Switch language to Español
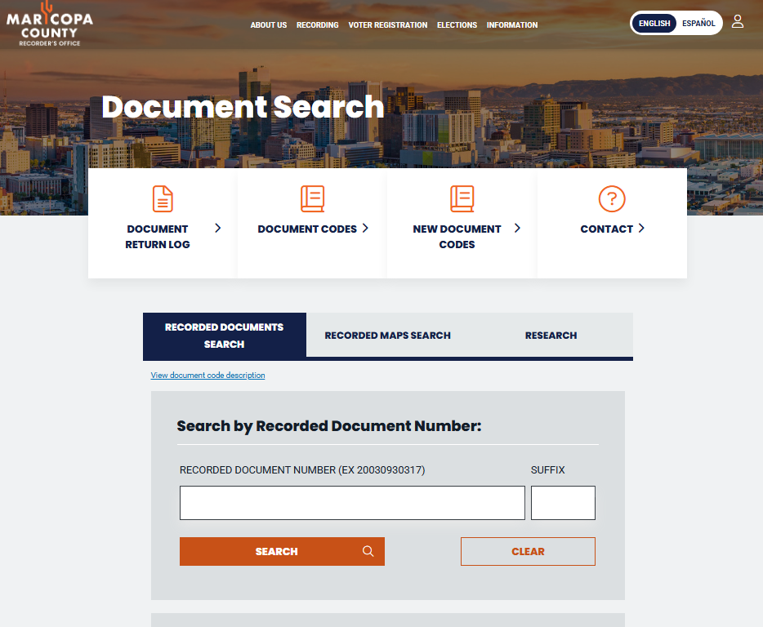The width and height of the screenshot is (763, 627). click(x=698, y=24)
